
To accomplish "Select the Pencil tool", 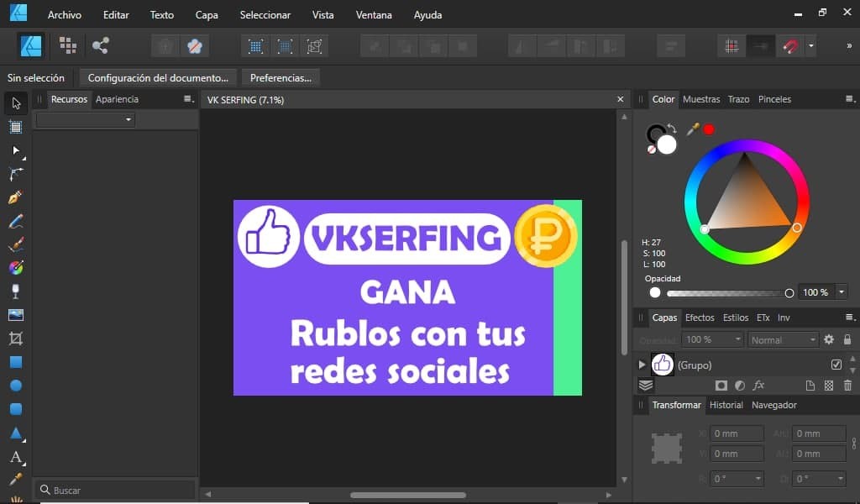I will [x=16, y=221].
